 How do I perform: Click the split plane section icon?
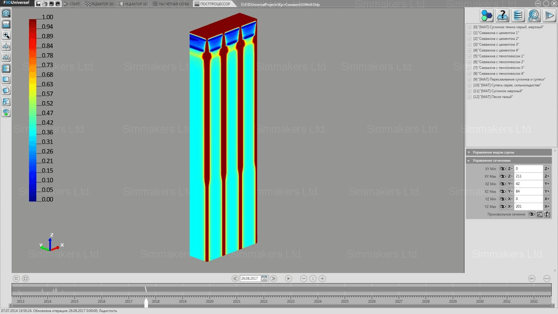pos(6,102)
